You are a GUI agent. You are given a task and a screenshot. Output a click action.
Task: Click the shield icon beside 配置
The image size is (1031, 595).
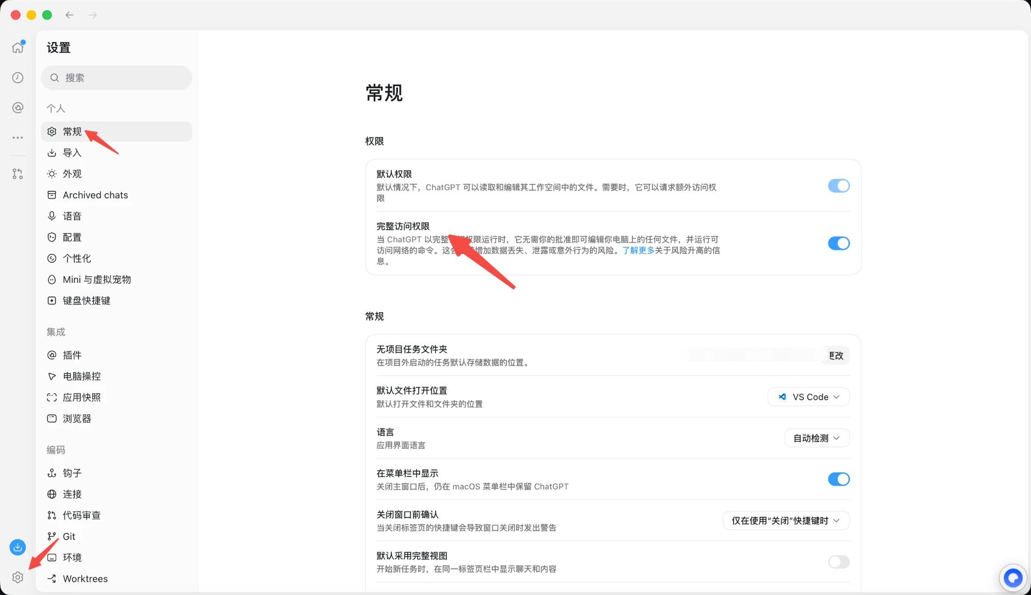click(x=52, y=237)
